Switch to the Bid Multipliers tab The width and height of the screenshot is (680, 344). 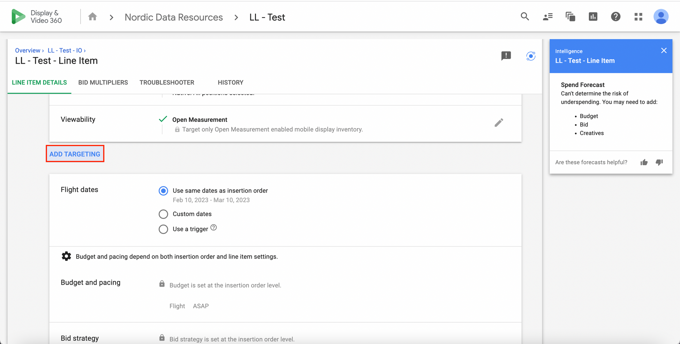pos(103,82)
